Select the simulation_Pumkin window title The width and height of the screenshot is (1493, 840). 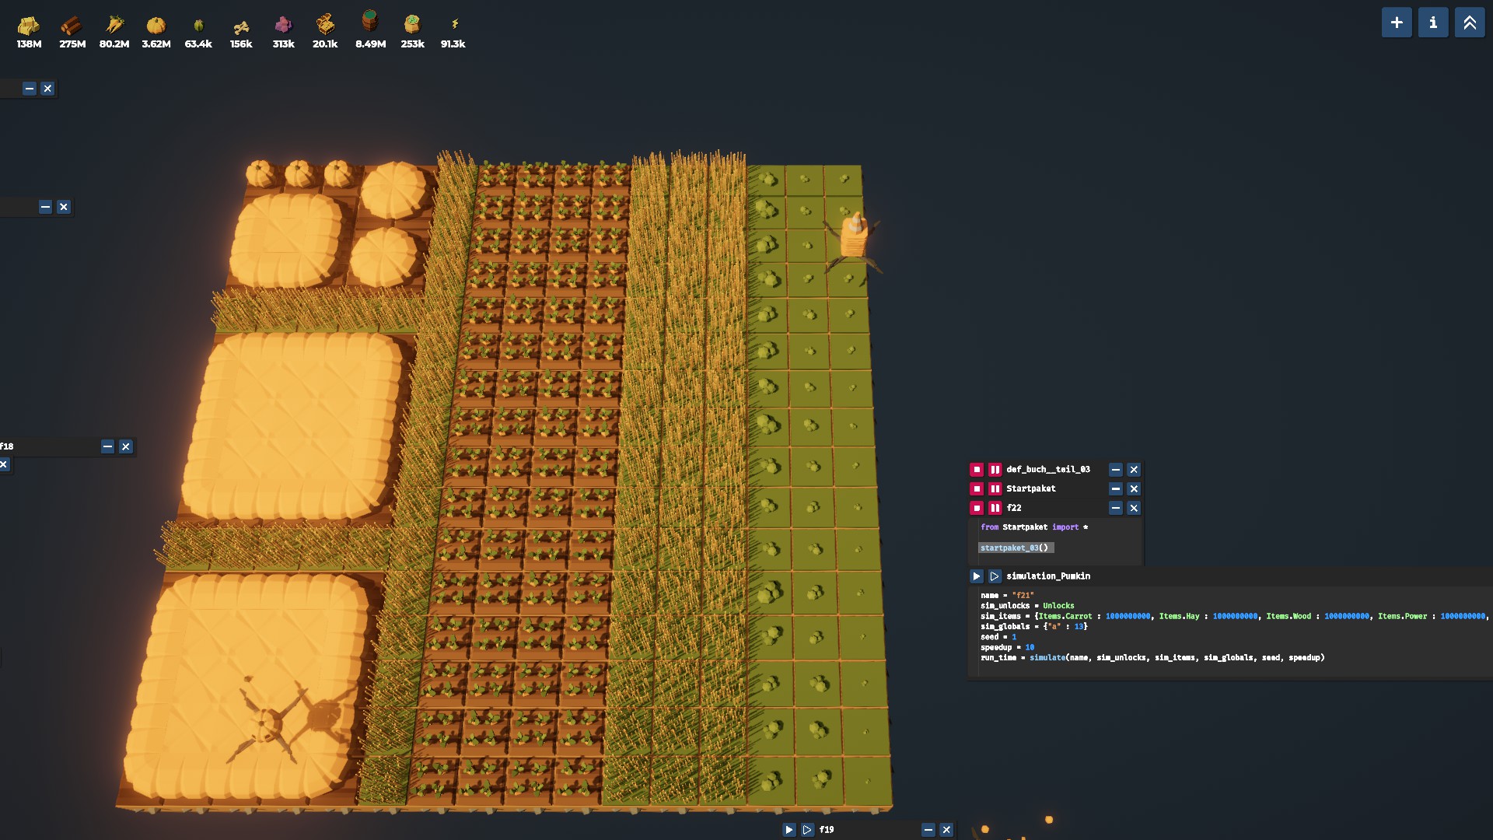pyautogui.click(x=1047, y=576)
